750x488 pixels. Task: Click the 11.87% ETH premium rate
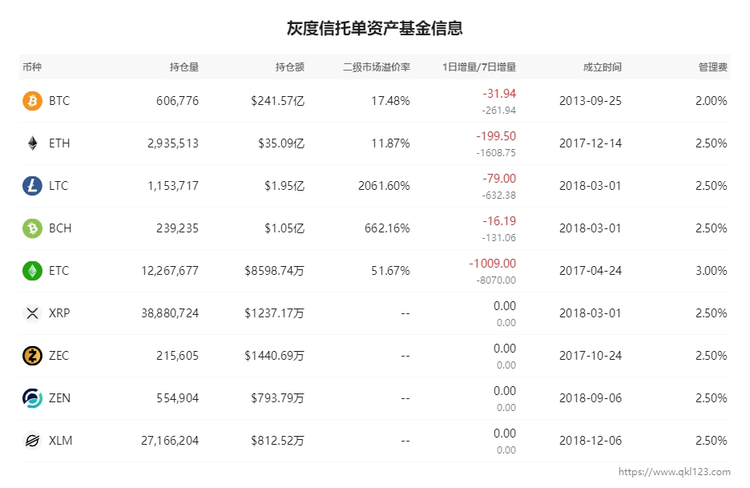coord(391,143)
